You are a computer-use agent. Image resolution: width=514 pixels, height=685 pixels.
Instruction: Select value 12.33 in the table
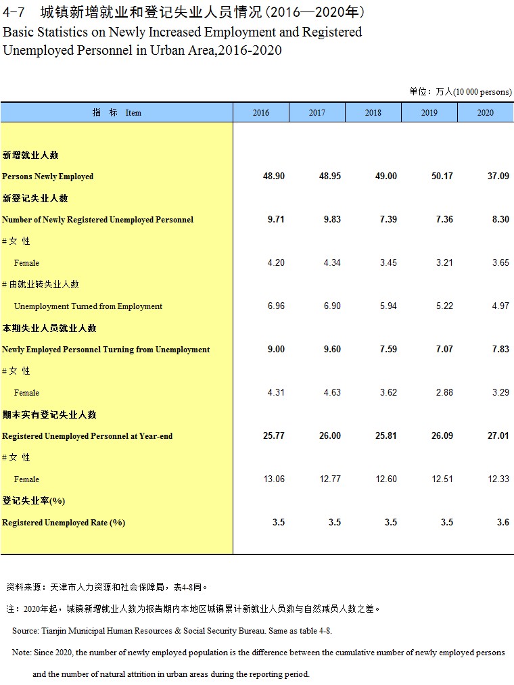coord(498,479)
